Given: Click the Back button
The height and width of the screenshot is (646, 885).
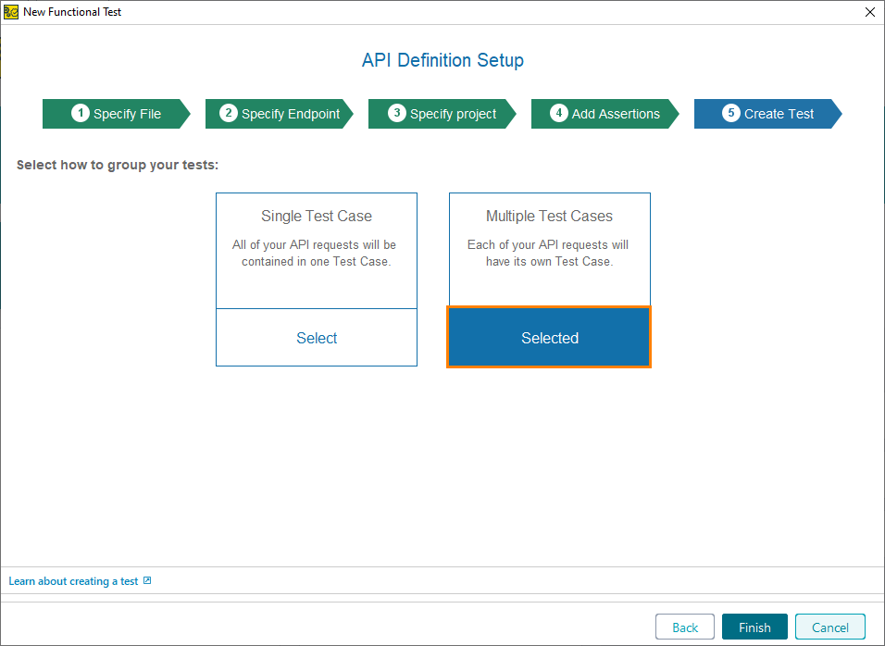Looking at the screenshot, I should pyautogui.click(x=684, y=627).
